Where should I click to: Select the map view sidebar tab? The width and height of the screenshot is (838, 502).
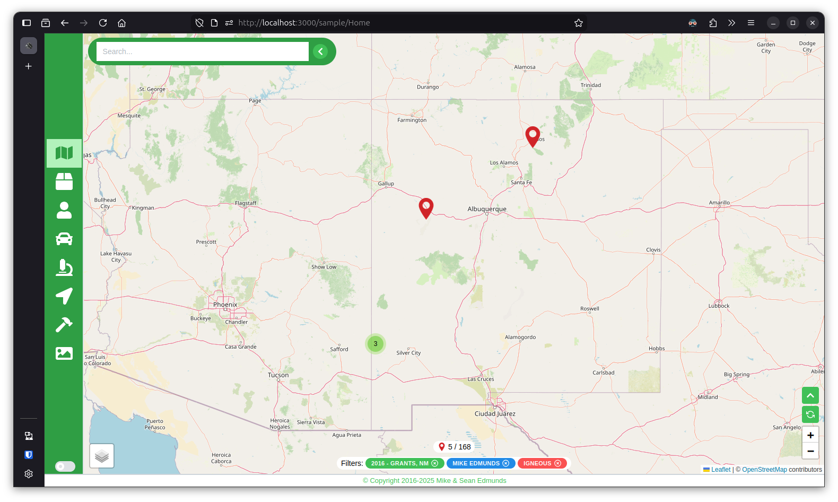click(x=64, y=153)
